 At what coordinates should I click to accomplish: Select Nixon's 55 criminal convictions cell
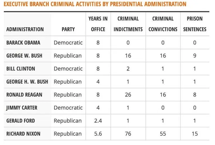[163, 134]
